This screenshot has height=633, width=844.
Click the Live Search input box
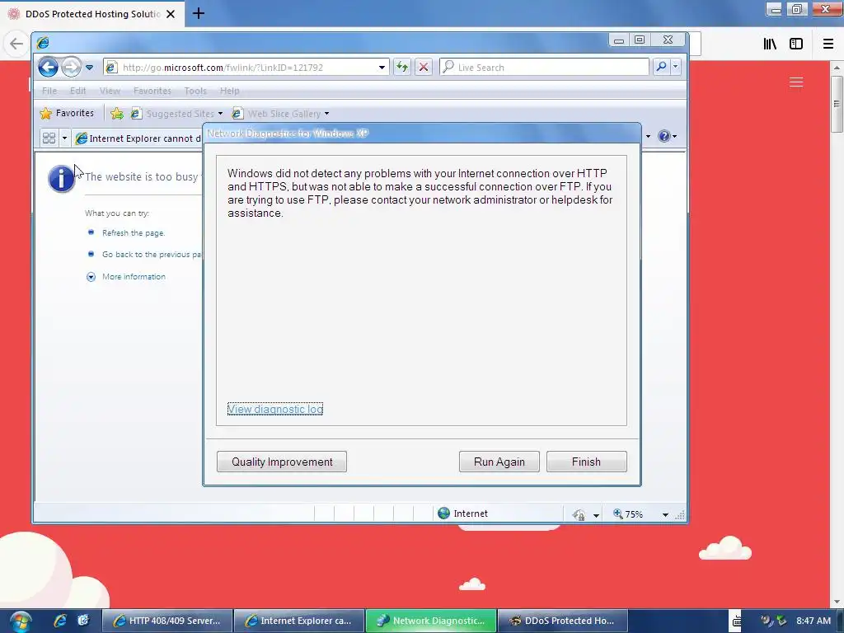coord(544,68)
